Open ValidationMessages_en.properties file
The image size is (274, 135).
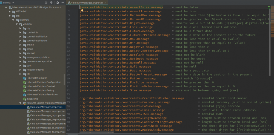coord(47,124)
